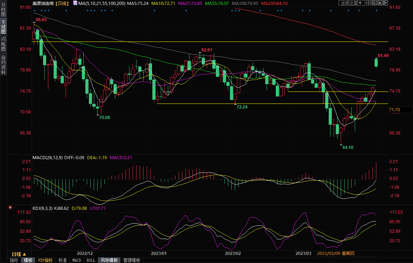The height and width of the screenshot is (263, 413).
Task: Open the 美原油连续【日线】 title selector
Action: click(x=50, y=3)
